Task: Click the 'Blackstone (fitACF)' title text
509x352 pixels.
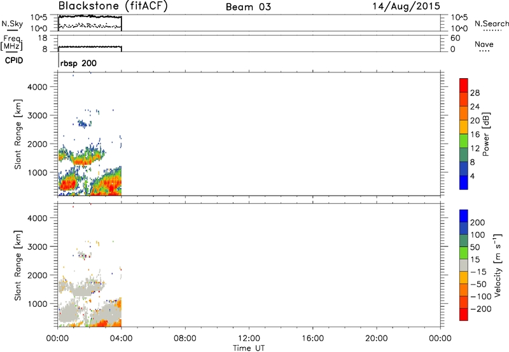Action: (113, 6)
